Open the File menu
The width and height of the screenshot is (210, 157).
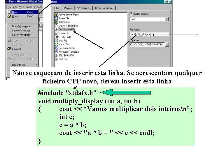[9, 7]
